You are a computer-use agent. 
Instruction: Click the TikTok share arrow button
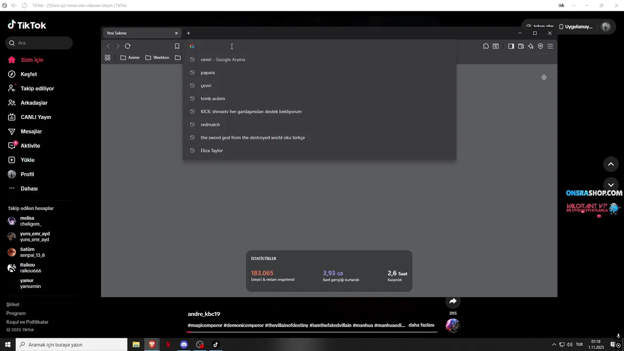[x=453, y=301]
